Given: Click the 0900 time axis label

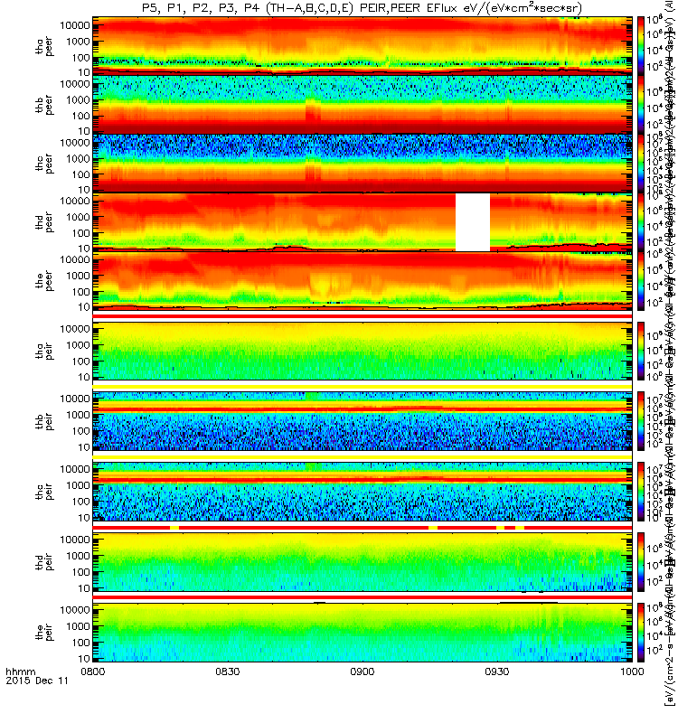Looking at the screenshot, I should [363, 671].
